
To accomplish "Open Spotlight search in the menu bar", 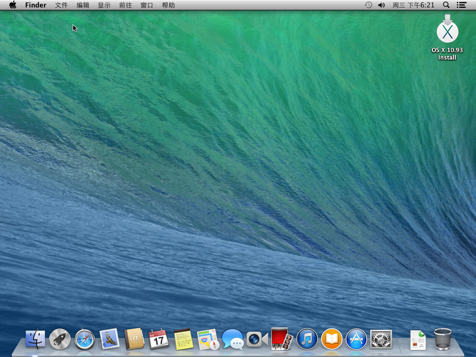I will (446, 5).
